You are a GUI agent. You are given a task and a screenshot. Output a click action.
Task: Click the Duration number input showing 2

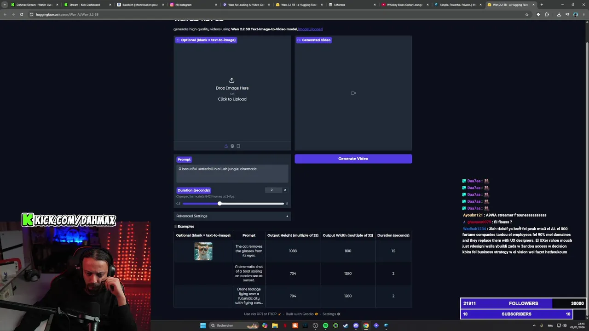(x=273, y=190)
